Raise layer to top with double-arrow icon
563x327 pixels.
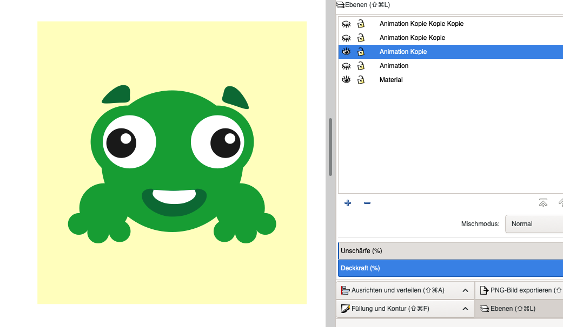[x=543, y=203]
